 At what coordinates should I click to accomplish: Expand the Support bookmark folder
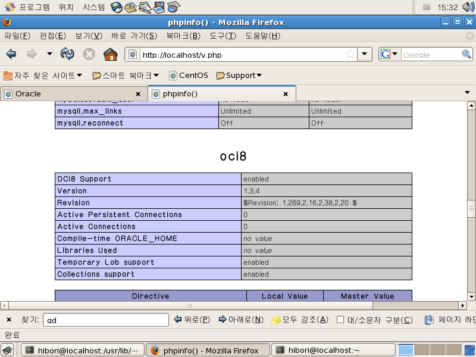click(x=239, y=76)
